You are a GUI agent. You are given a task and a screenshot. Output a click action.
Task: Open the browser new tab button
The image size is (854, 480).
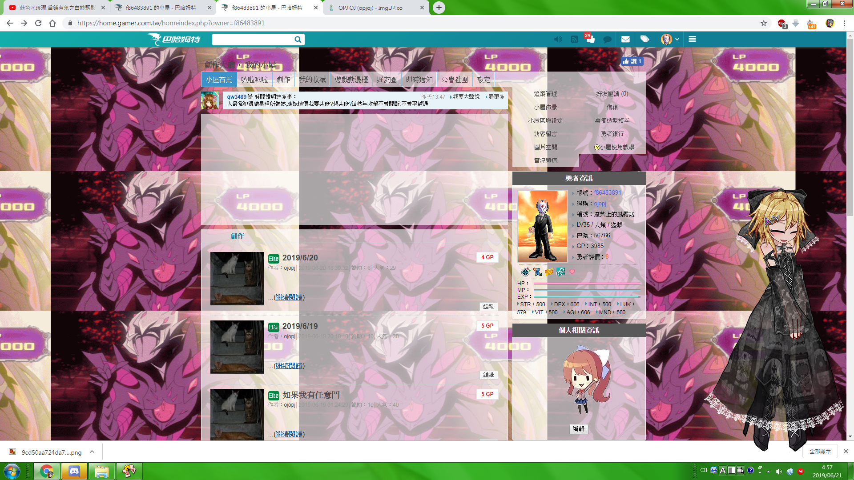click(439, 8)
